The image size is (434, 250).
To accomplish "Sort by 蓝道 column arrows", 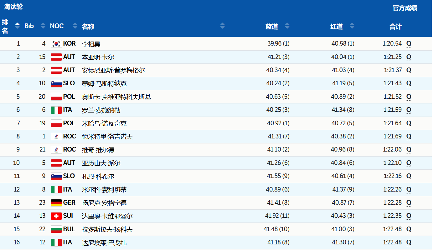I will coord(287,26).
